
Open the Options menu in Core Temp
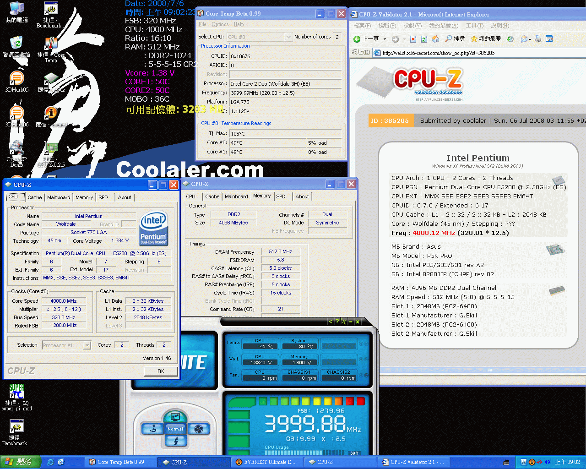(220, 24)
